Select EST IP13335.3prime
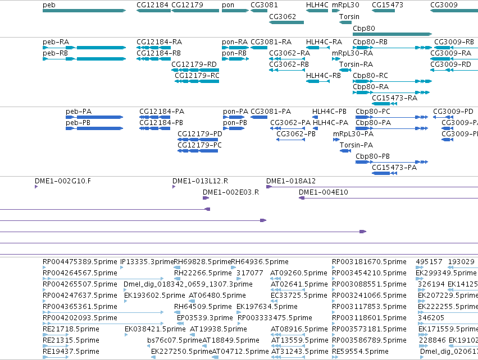The image size is (478, 360). point(147,262)
